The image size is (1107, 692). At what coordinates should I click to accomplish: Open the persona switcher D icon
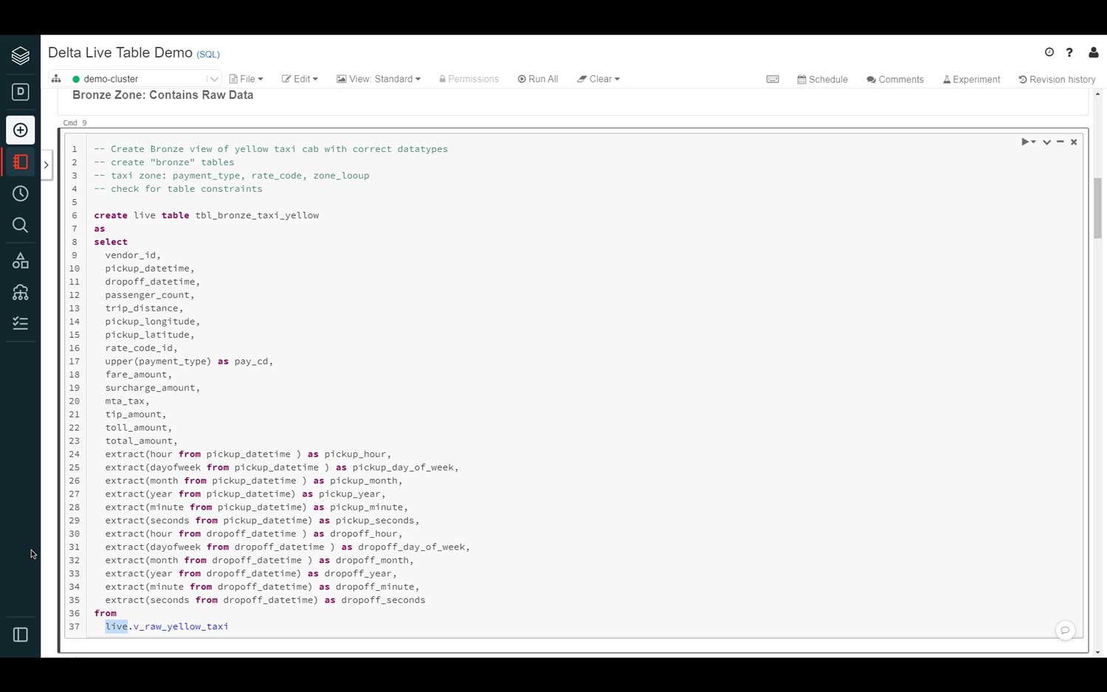tap(20, 92)
